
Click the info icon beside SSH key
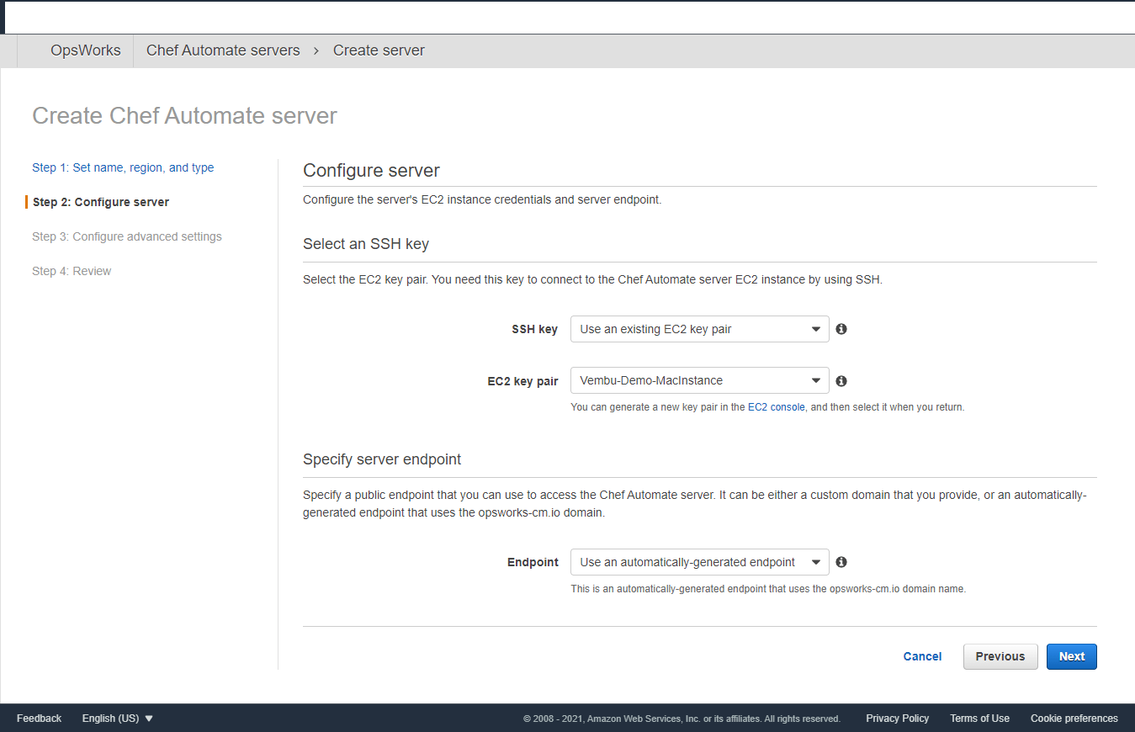point(841,329)
